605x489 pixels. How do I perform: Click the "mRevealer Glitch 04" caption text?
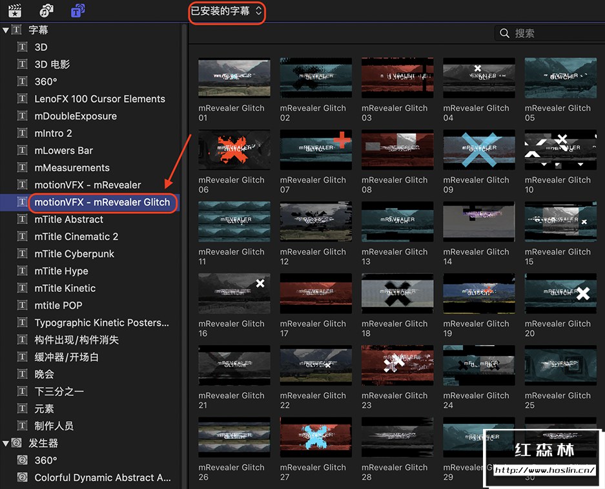coord(476,112)
